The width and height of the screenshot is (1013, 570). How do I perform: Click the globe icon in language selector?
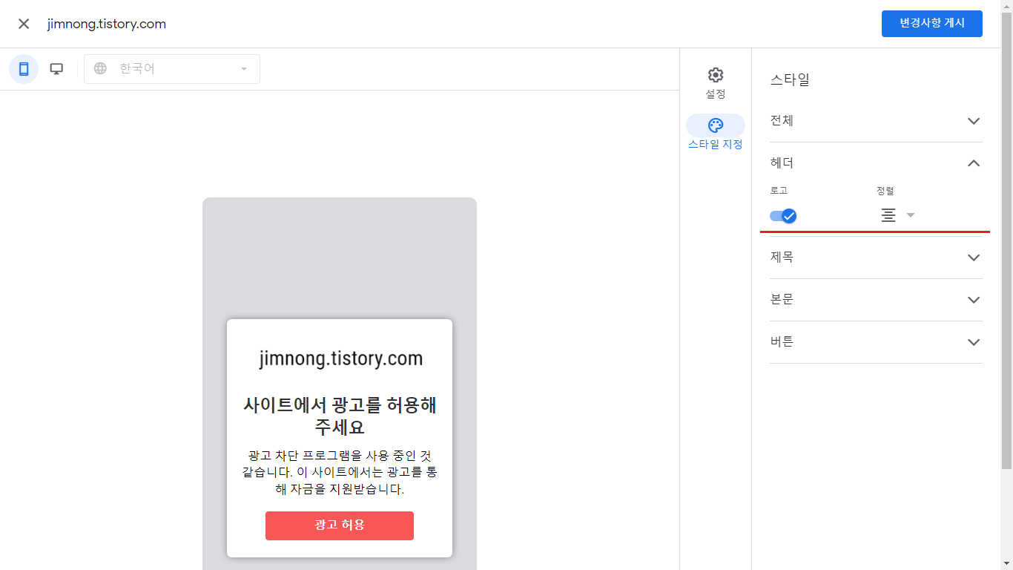point(100,69)
